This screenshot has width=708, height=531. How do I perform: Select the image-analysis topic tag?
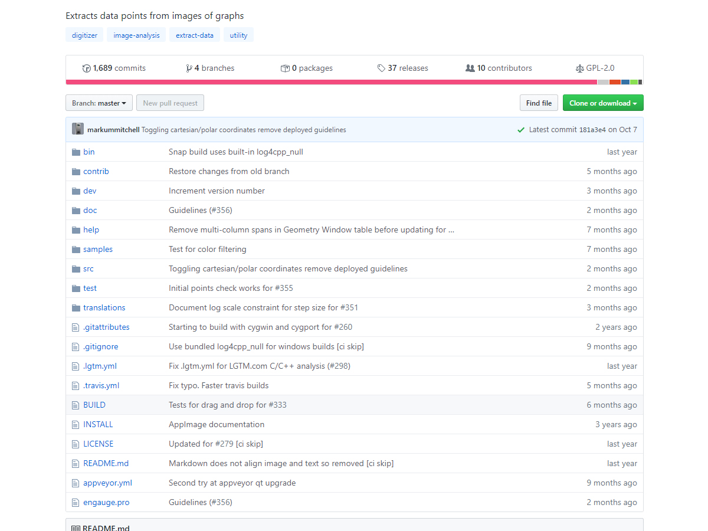click(136, 35)
